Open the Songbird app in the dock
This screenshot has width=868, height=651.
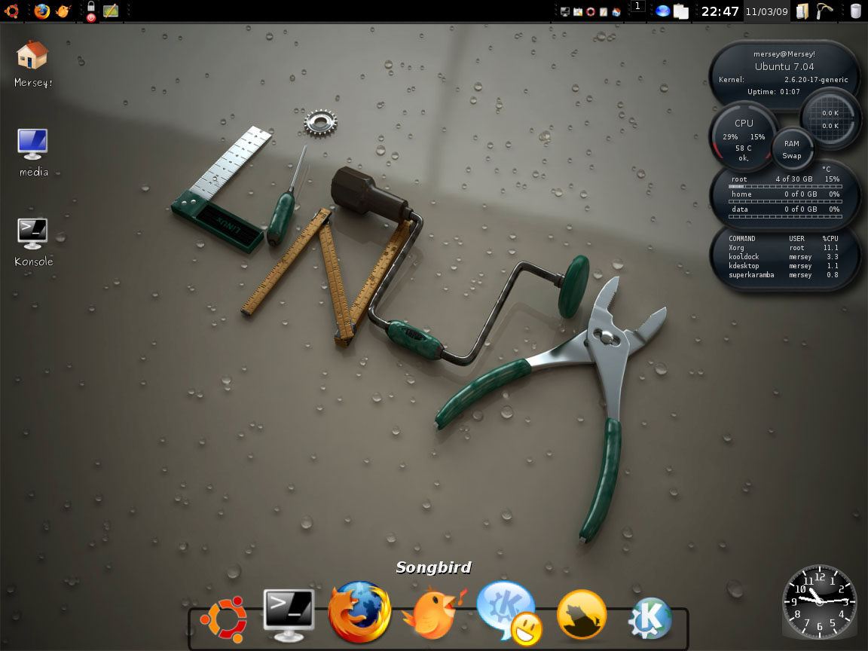click(432, 612)
